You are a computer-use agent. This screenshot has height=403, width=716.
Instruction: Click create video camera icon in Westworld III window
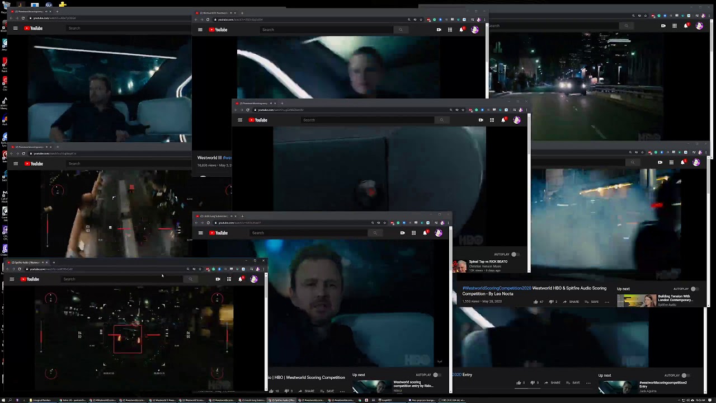(439, 30)
